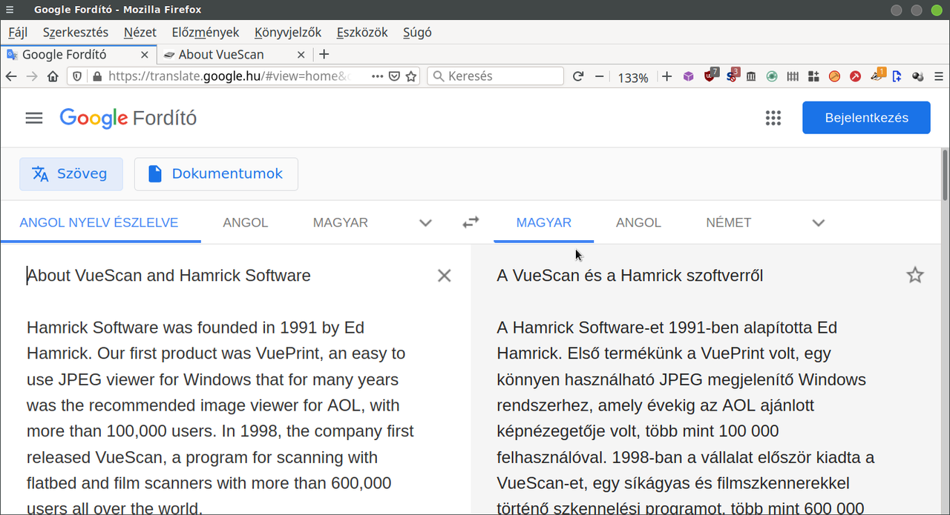Bookmark this page with the star
The width and height of the screenshot is (950, 515).
(x=411, y=76)
